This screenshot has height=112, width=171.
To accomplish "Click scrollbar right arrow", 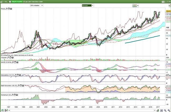I will coord(155,110).
